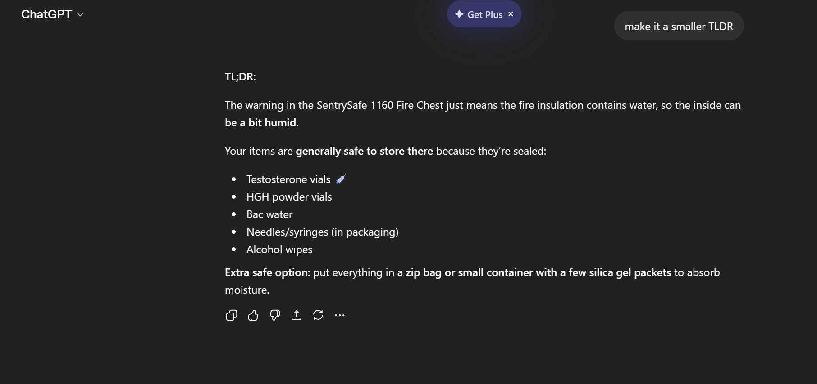817x384 pixels.
Task: Open more actions three-dot menu
Action: point(340,315)
